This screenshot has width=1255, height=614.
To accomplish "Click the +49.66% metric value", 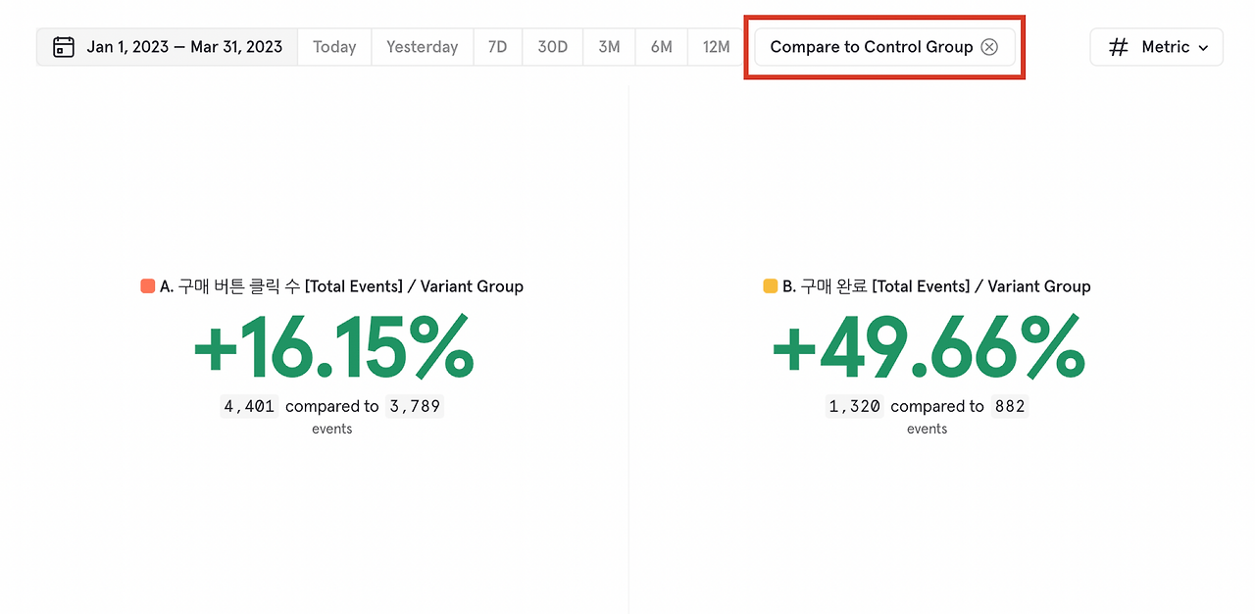I will [x=928, y=347].
